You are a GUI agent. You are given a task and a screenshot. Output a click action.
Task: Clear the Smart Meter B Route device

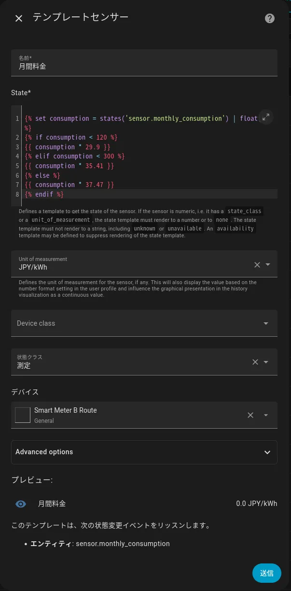(x=250, y=415)
